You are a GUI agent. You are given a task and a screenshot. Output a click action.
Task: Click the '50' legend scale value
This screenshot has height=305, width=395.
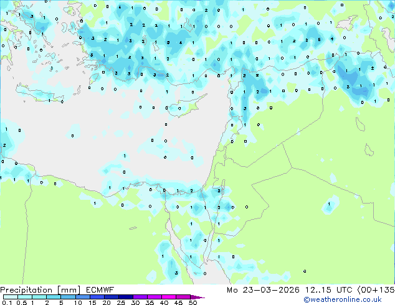point(193,303)
